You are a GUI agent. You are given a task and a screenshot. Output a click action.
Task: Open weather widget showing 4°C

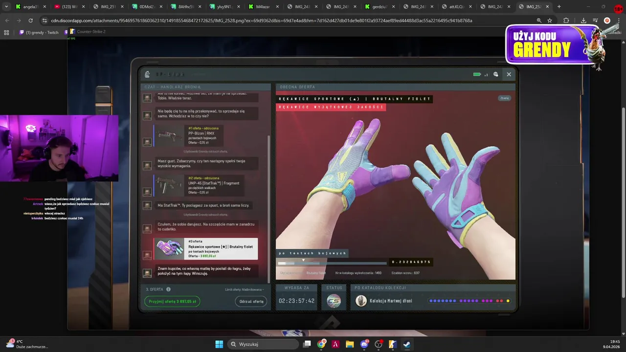tap(27, 344)
